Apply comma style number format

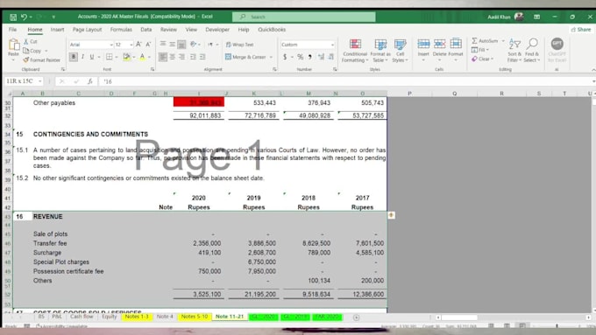coord(310,57)
